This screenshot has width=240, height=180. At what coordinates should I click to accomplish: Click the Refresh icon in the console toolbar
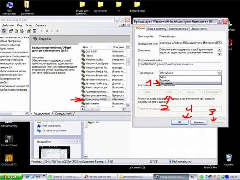(x=16, y=31)
